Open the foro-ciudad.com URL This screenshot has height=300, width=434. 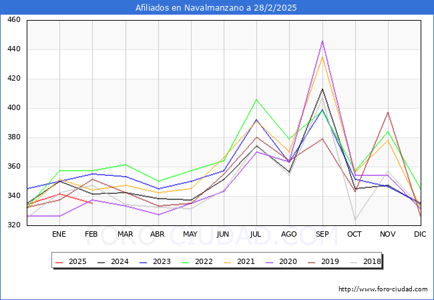point(383,289)
